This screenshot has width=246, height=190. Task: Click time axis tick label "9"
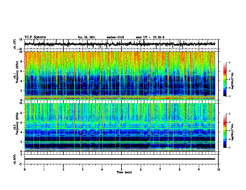(x=199, y=170)
